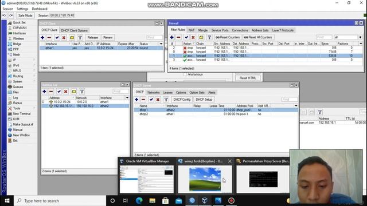
Task: Open the column dropdown in Address List table
Action: pyautogui.click(x=127, y=98)
